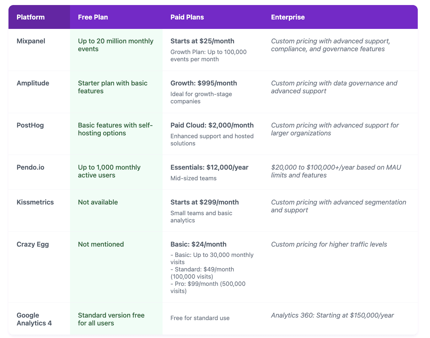Screen dimensions: 430x338
Task: Click 'Basic: Up to 30,000 monthly visits' line
Action: (212, 259)
